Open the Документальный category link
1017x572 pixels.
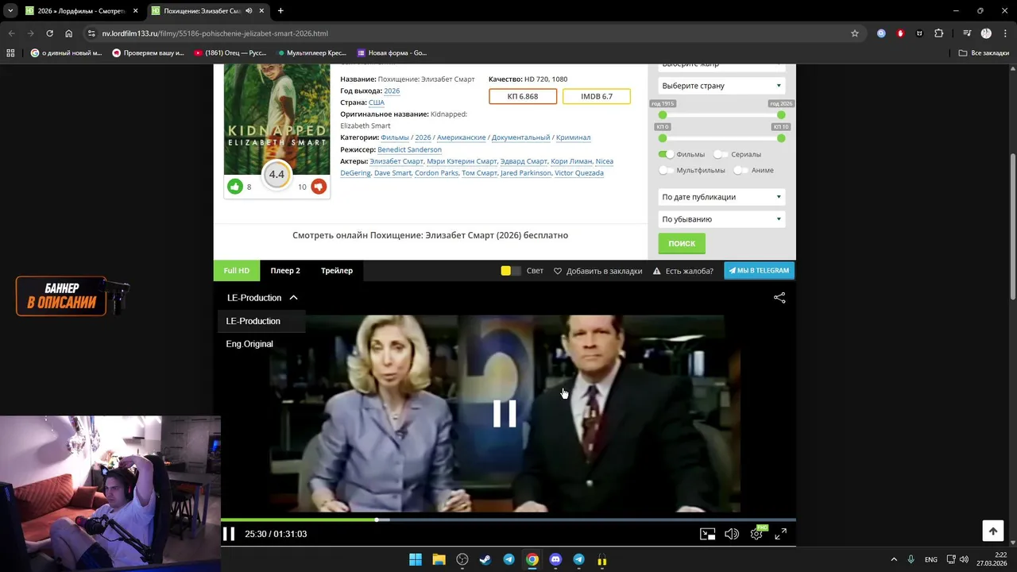[x=520, y=137]
